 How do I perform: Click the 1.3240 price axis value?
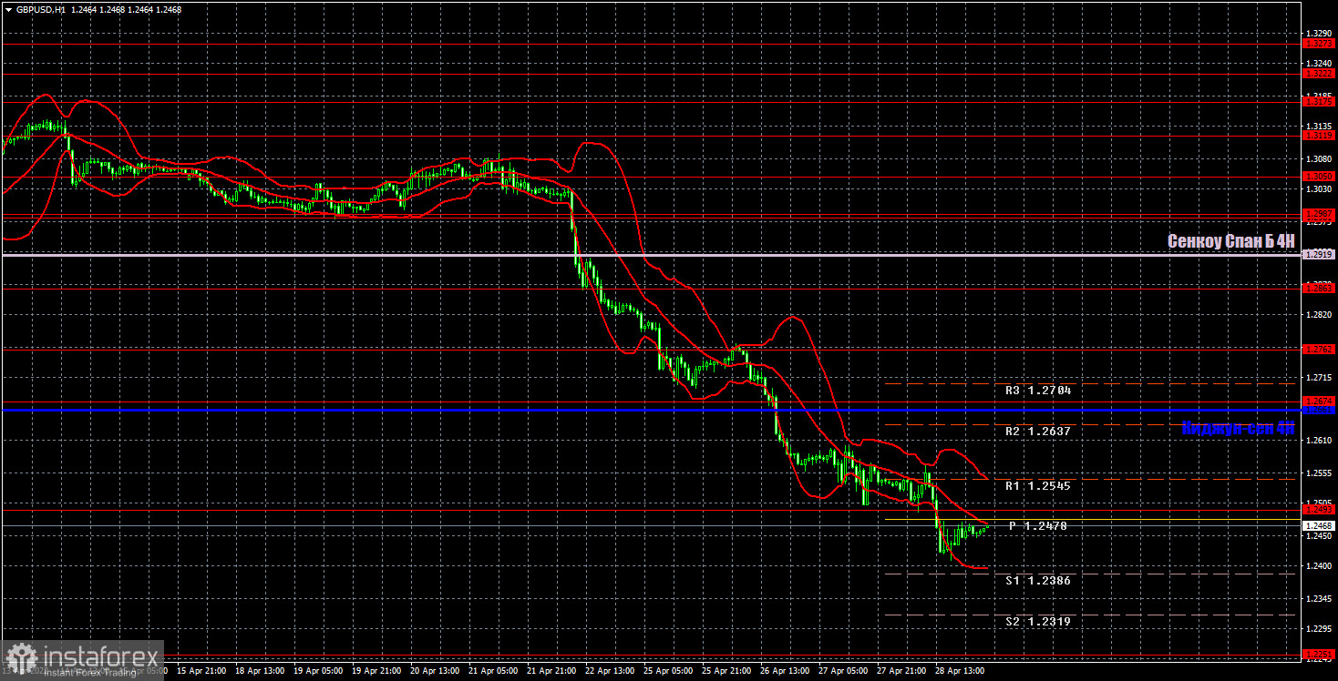pyautogui.click(x=1318, y=63)
